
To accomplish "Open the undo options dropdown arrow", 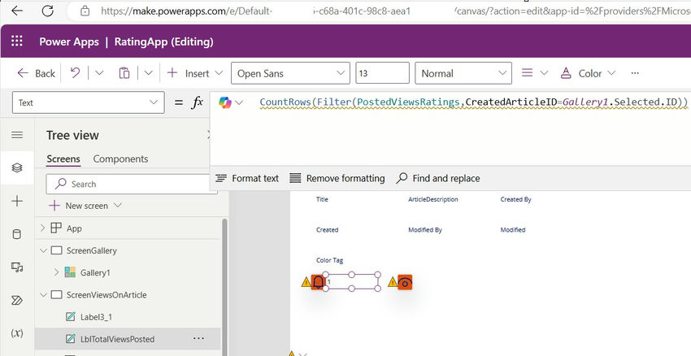I will [x=99, y=73].
